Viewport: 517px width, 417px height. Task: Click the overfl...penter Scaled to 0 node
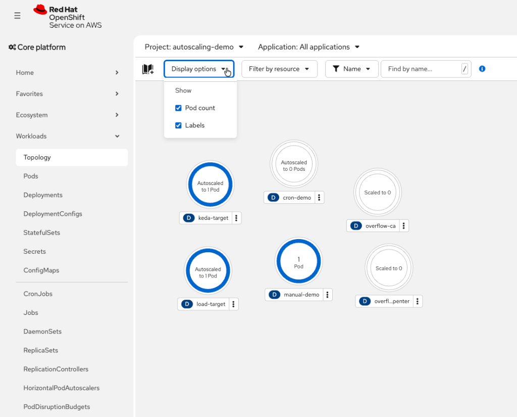pyautogui.click(x=389, y=268)
